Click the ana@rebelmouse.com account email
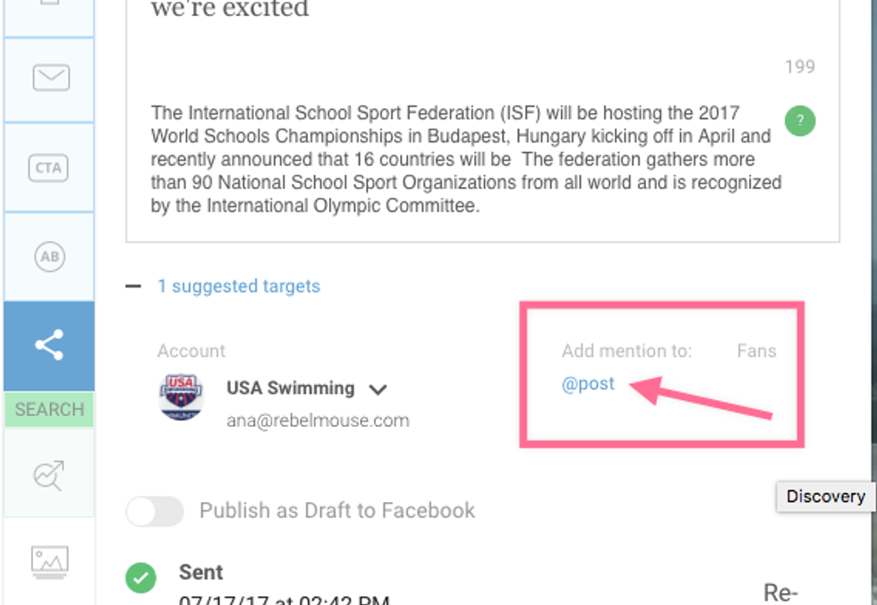 [x=318, y=420]
